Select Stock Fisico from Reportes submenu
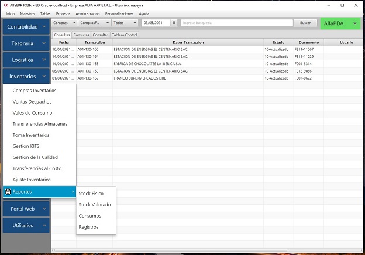 (x=91, y=194)
